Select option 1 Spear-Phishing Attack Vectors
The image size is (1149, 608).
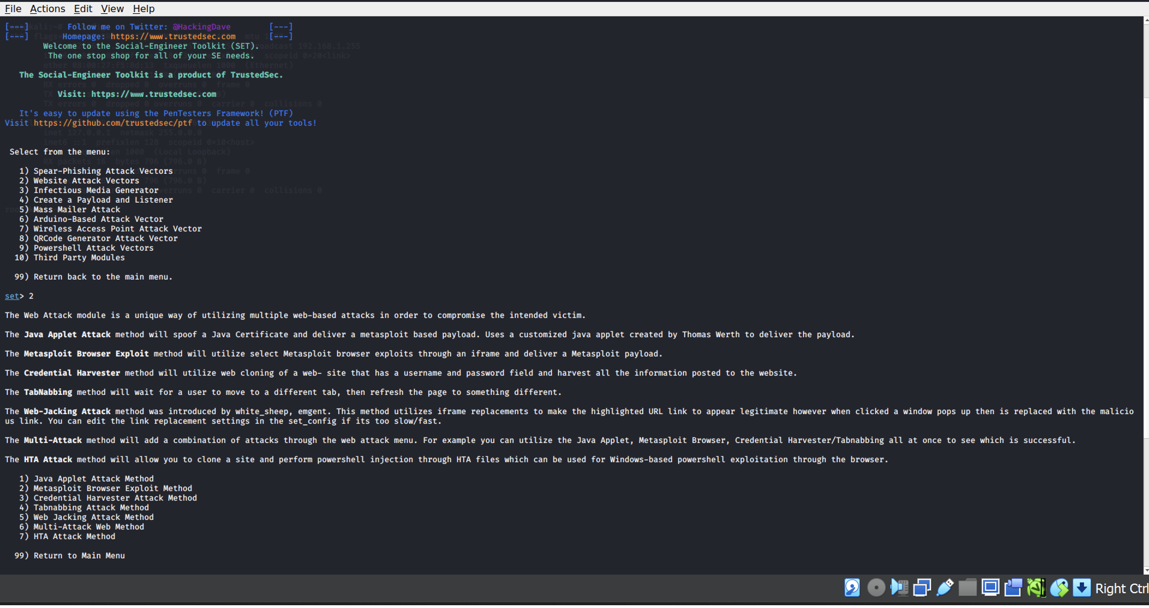point(103,171)
